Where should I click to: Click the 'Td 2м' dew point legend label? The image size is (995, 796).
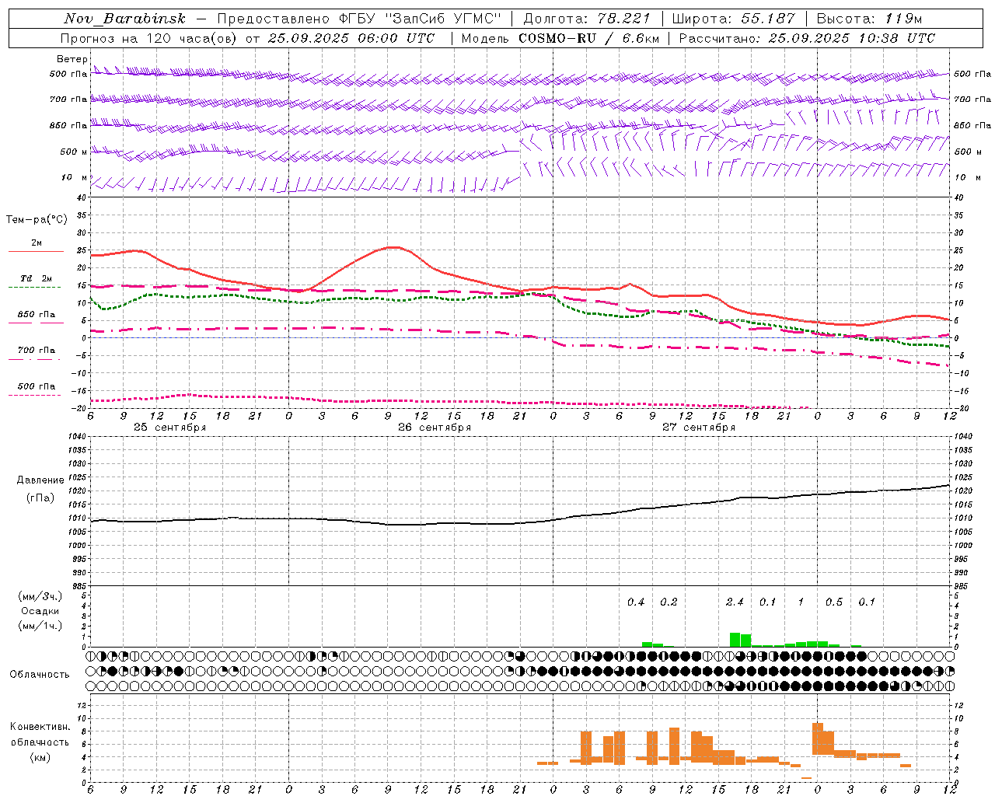tap(36, 278)
